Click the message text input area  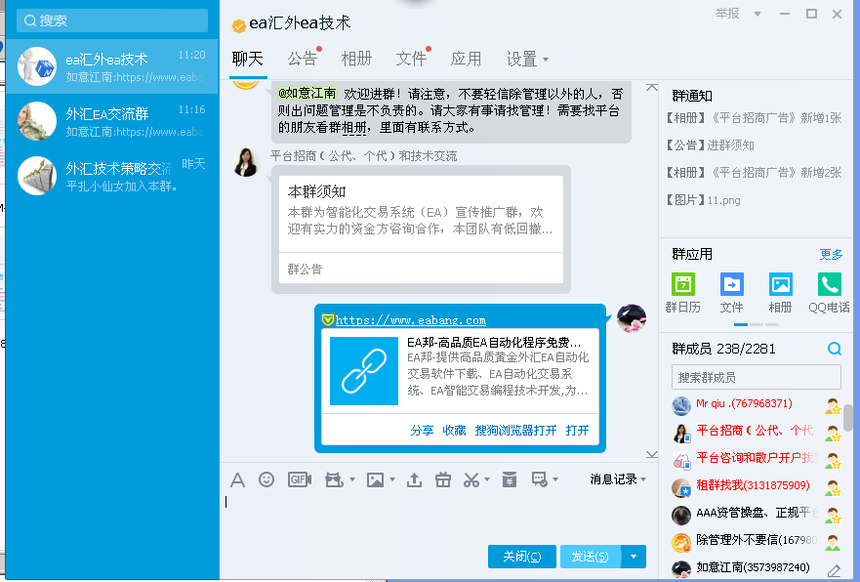(x=438, y=516)
